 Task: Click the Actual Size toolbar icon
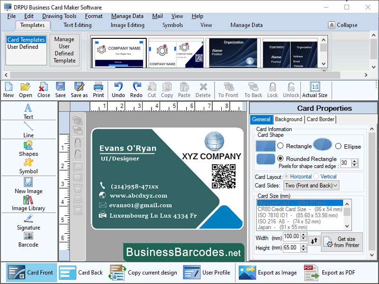click(315, 89)
